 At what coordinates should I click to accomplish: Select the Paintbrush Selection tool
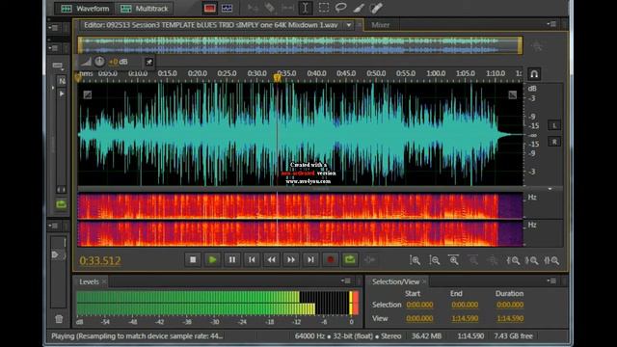(359, 8)
